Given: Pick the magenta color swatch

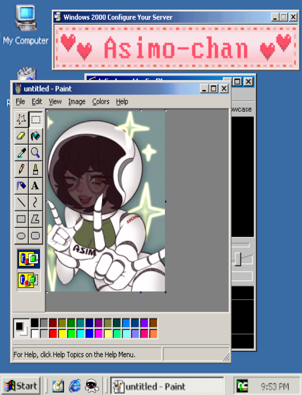Looking at the screenshot, I should [99, 334].
